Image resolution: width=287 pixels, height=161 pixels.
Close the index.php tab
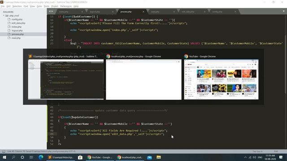tap(82, 12)
